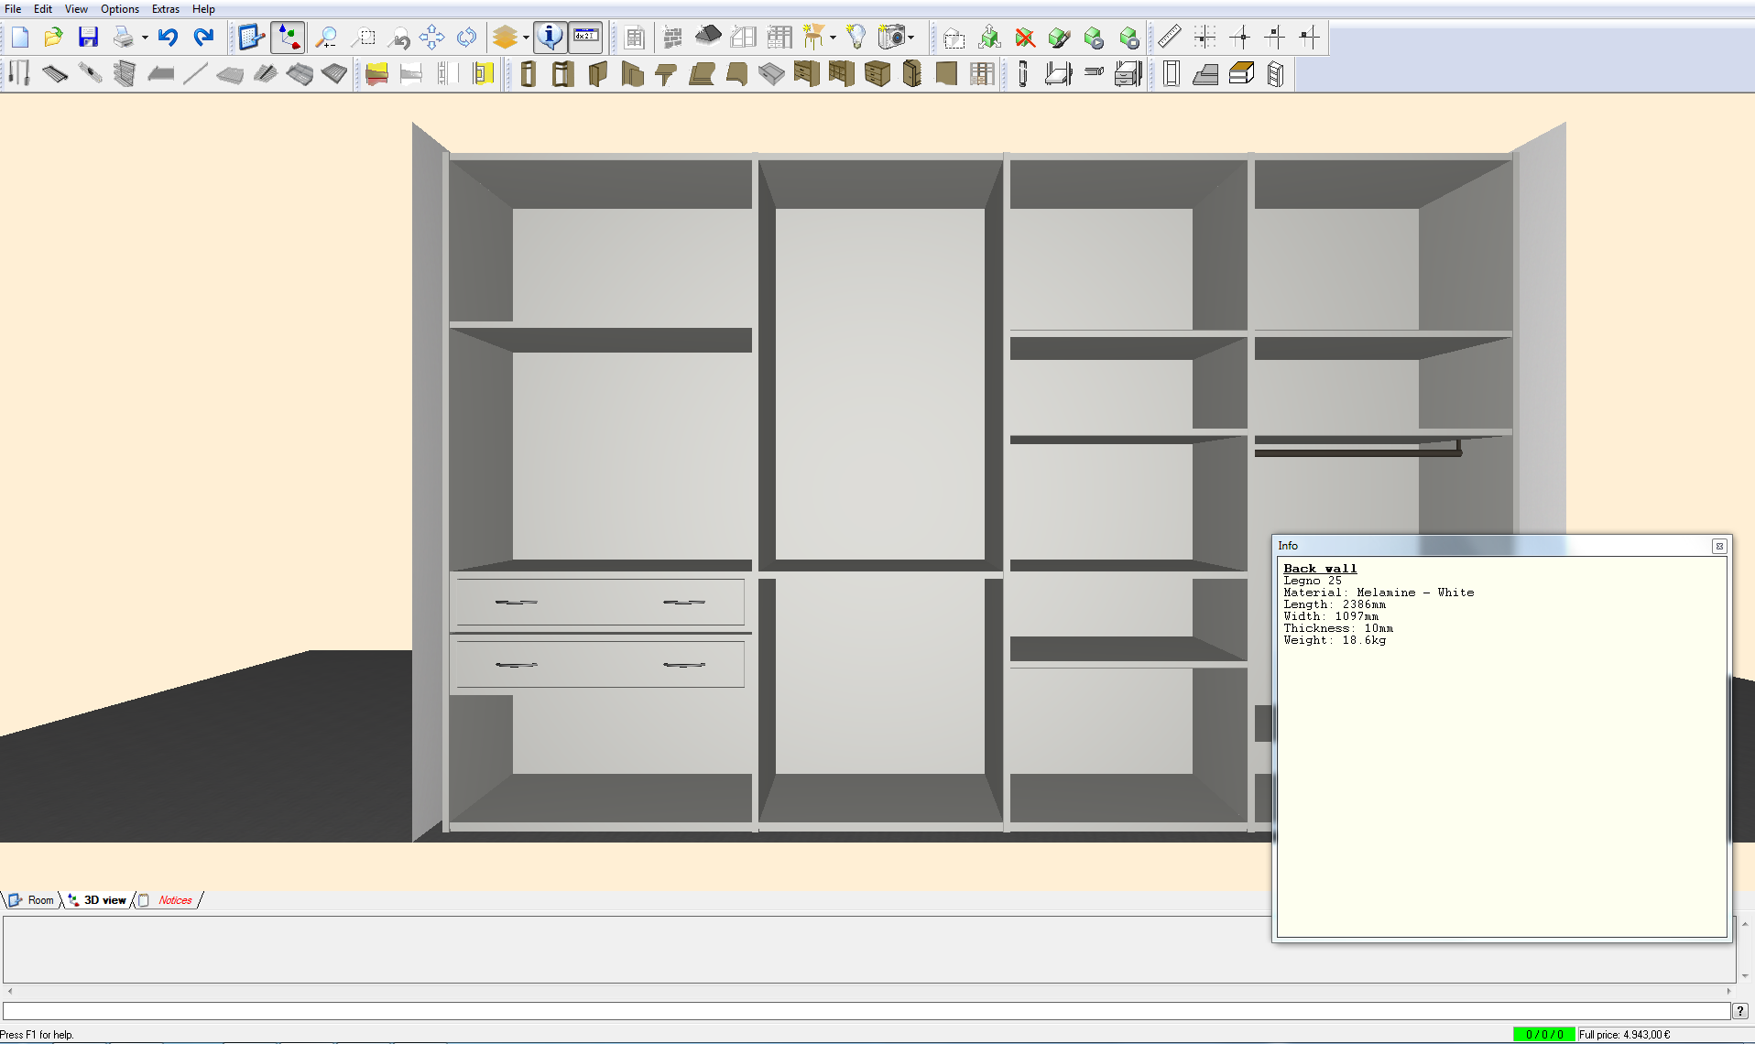Select the zoom magnifier tool
This screenshot has height=1044, width=1755.
(326, 38)
